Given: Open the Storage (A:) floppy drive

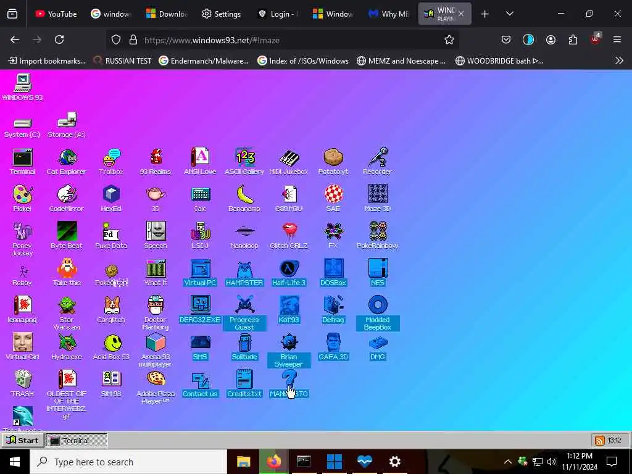Looking at the screenshot, I should click(67, 125).
